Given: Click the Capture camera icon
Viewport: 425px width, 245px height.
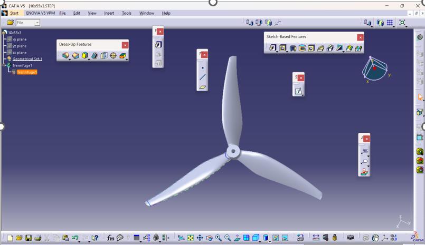Looking at the screenshot, I should point(350,238).
